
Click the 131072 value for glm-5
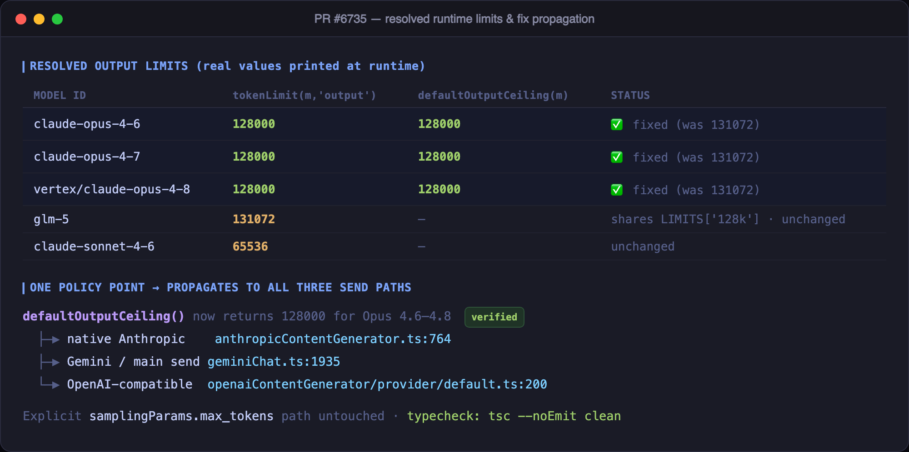(x=254, y=219)
